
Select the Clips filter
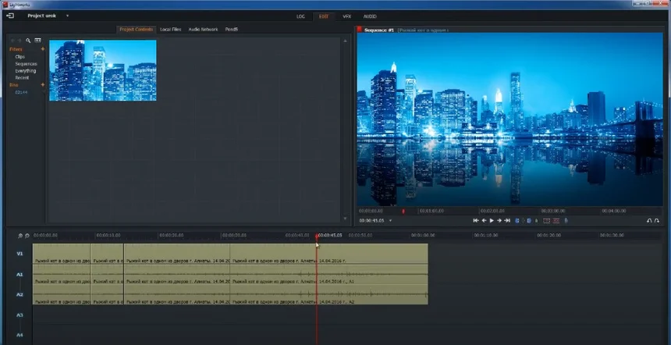[x=20, y=56]
